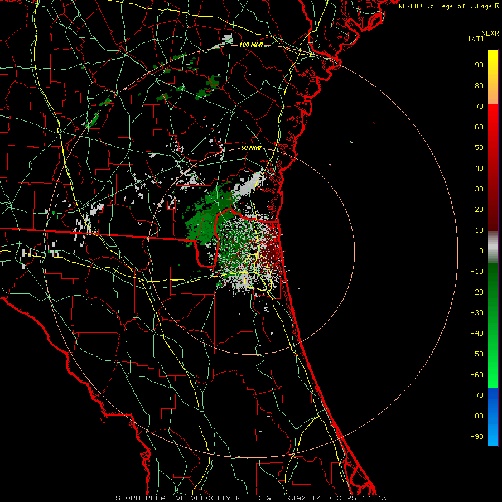Click the -60 value on velocity scale

coord(477,375)
